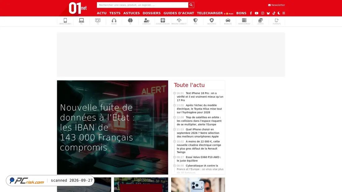Open the TV category icon
Viewport: 342px width, 192px height.
point(98,21)
